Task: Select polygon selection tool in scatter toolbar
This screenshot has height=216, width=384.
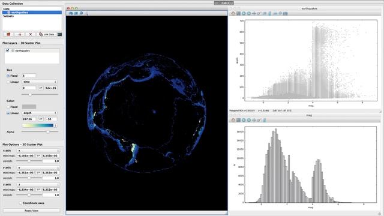Action: pyautogui.click(x=286, y=13)
